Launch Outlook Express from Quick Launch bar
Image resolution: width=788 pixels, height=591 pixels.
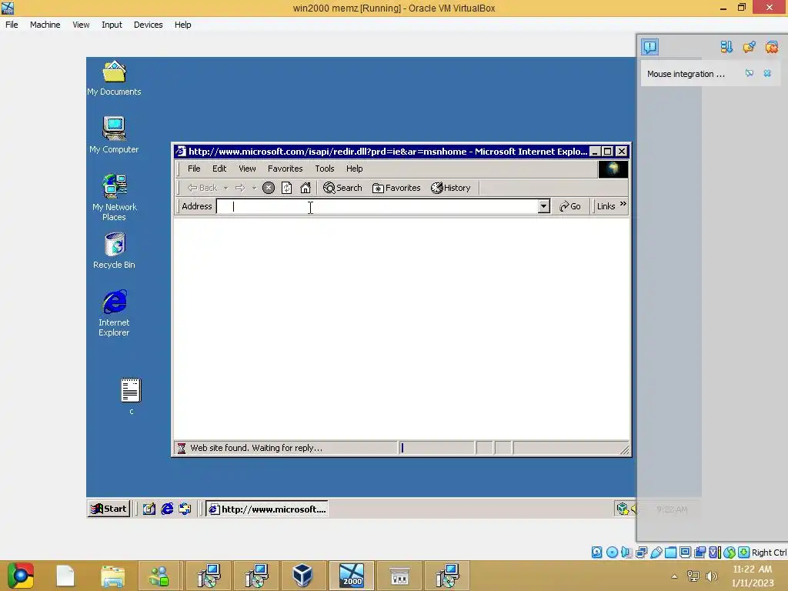pyautogui.click(x=185, y=509)
